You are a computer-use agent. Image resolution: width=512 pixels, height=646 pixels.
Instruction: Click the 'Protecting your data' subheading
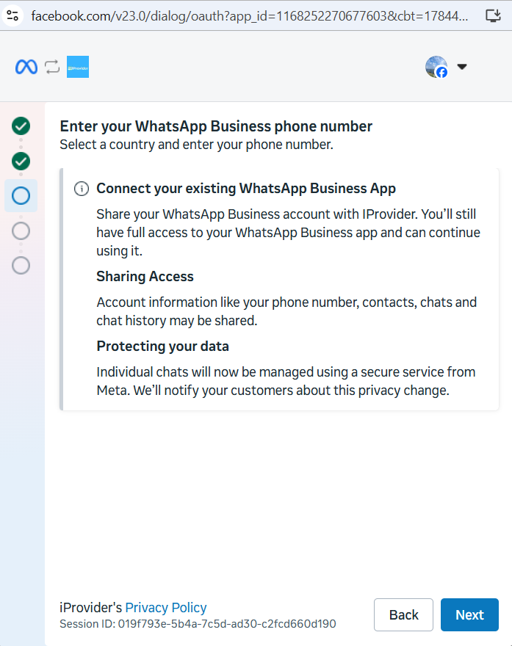pyautogui.click(x=163, y=346)
